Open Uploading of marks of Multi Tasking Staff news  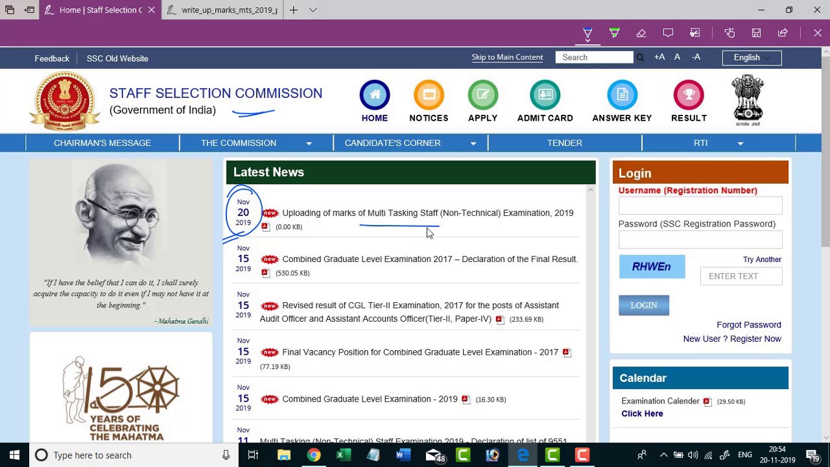click(x=428, y=213)
